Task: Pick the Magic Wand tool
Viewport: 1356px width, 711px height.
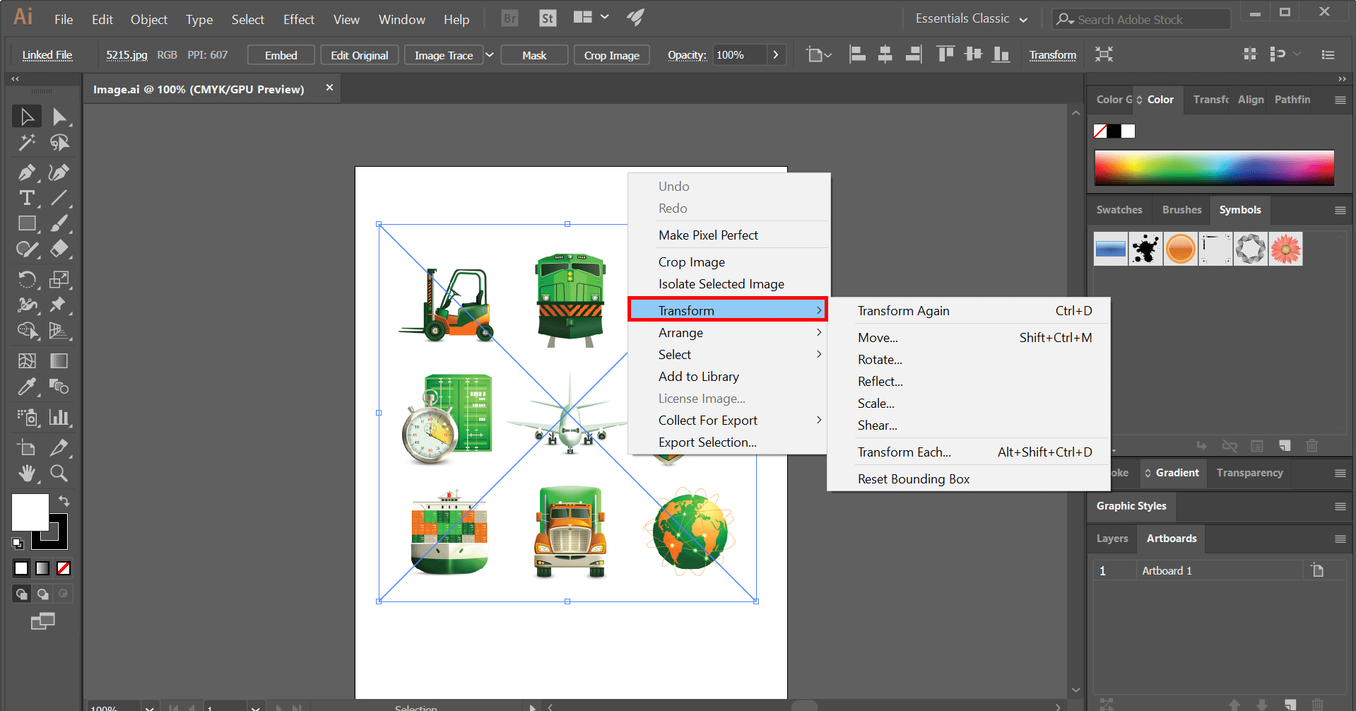Action: 27,143
